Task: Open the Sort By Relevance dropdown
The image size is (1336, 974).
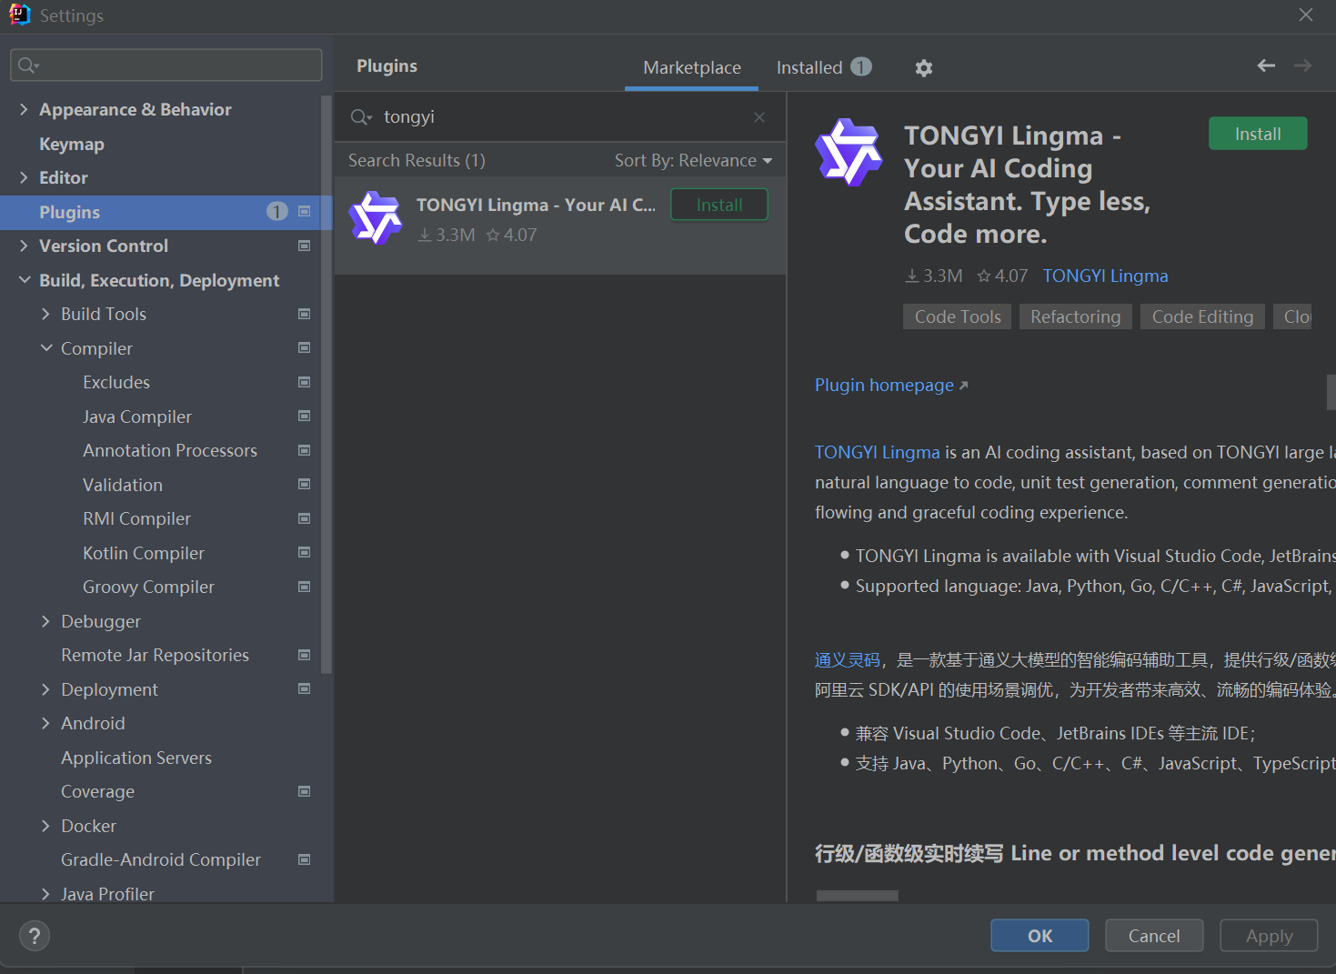Action: [x=693, y=161]
